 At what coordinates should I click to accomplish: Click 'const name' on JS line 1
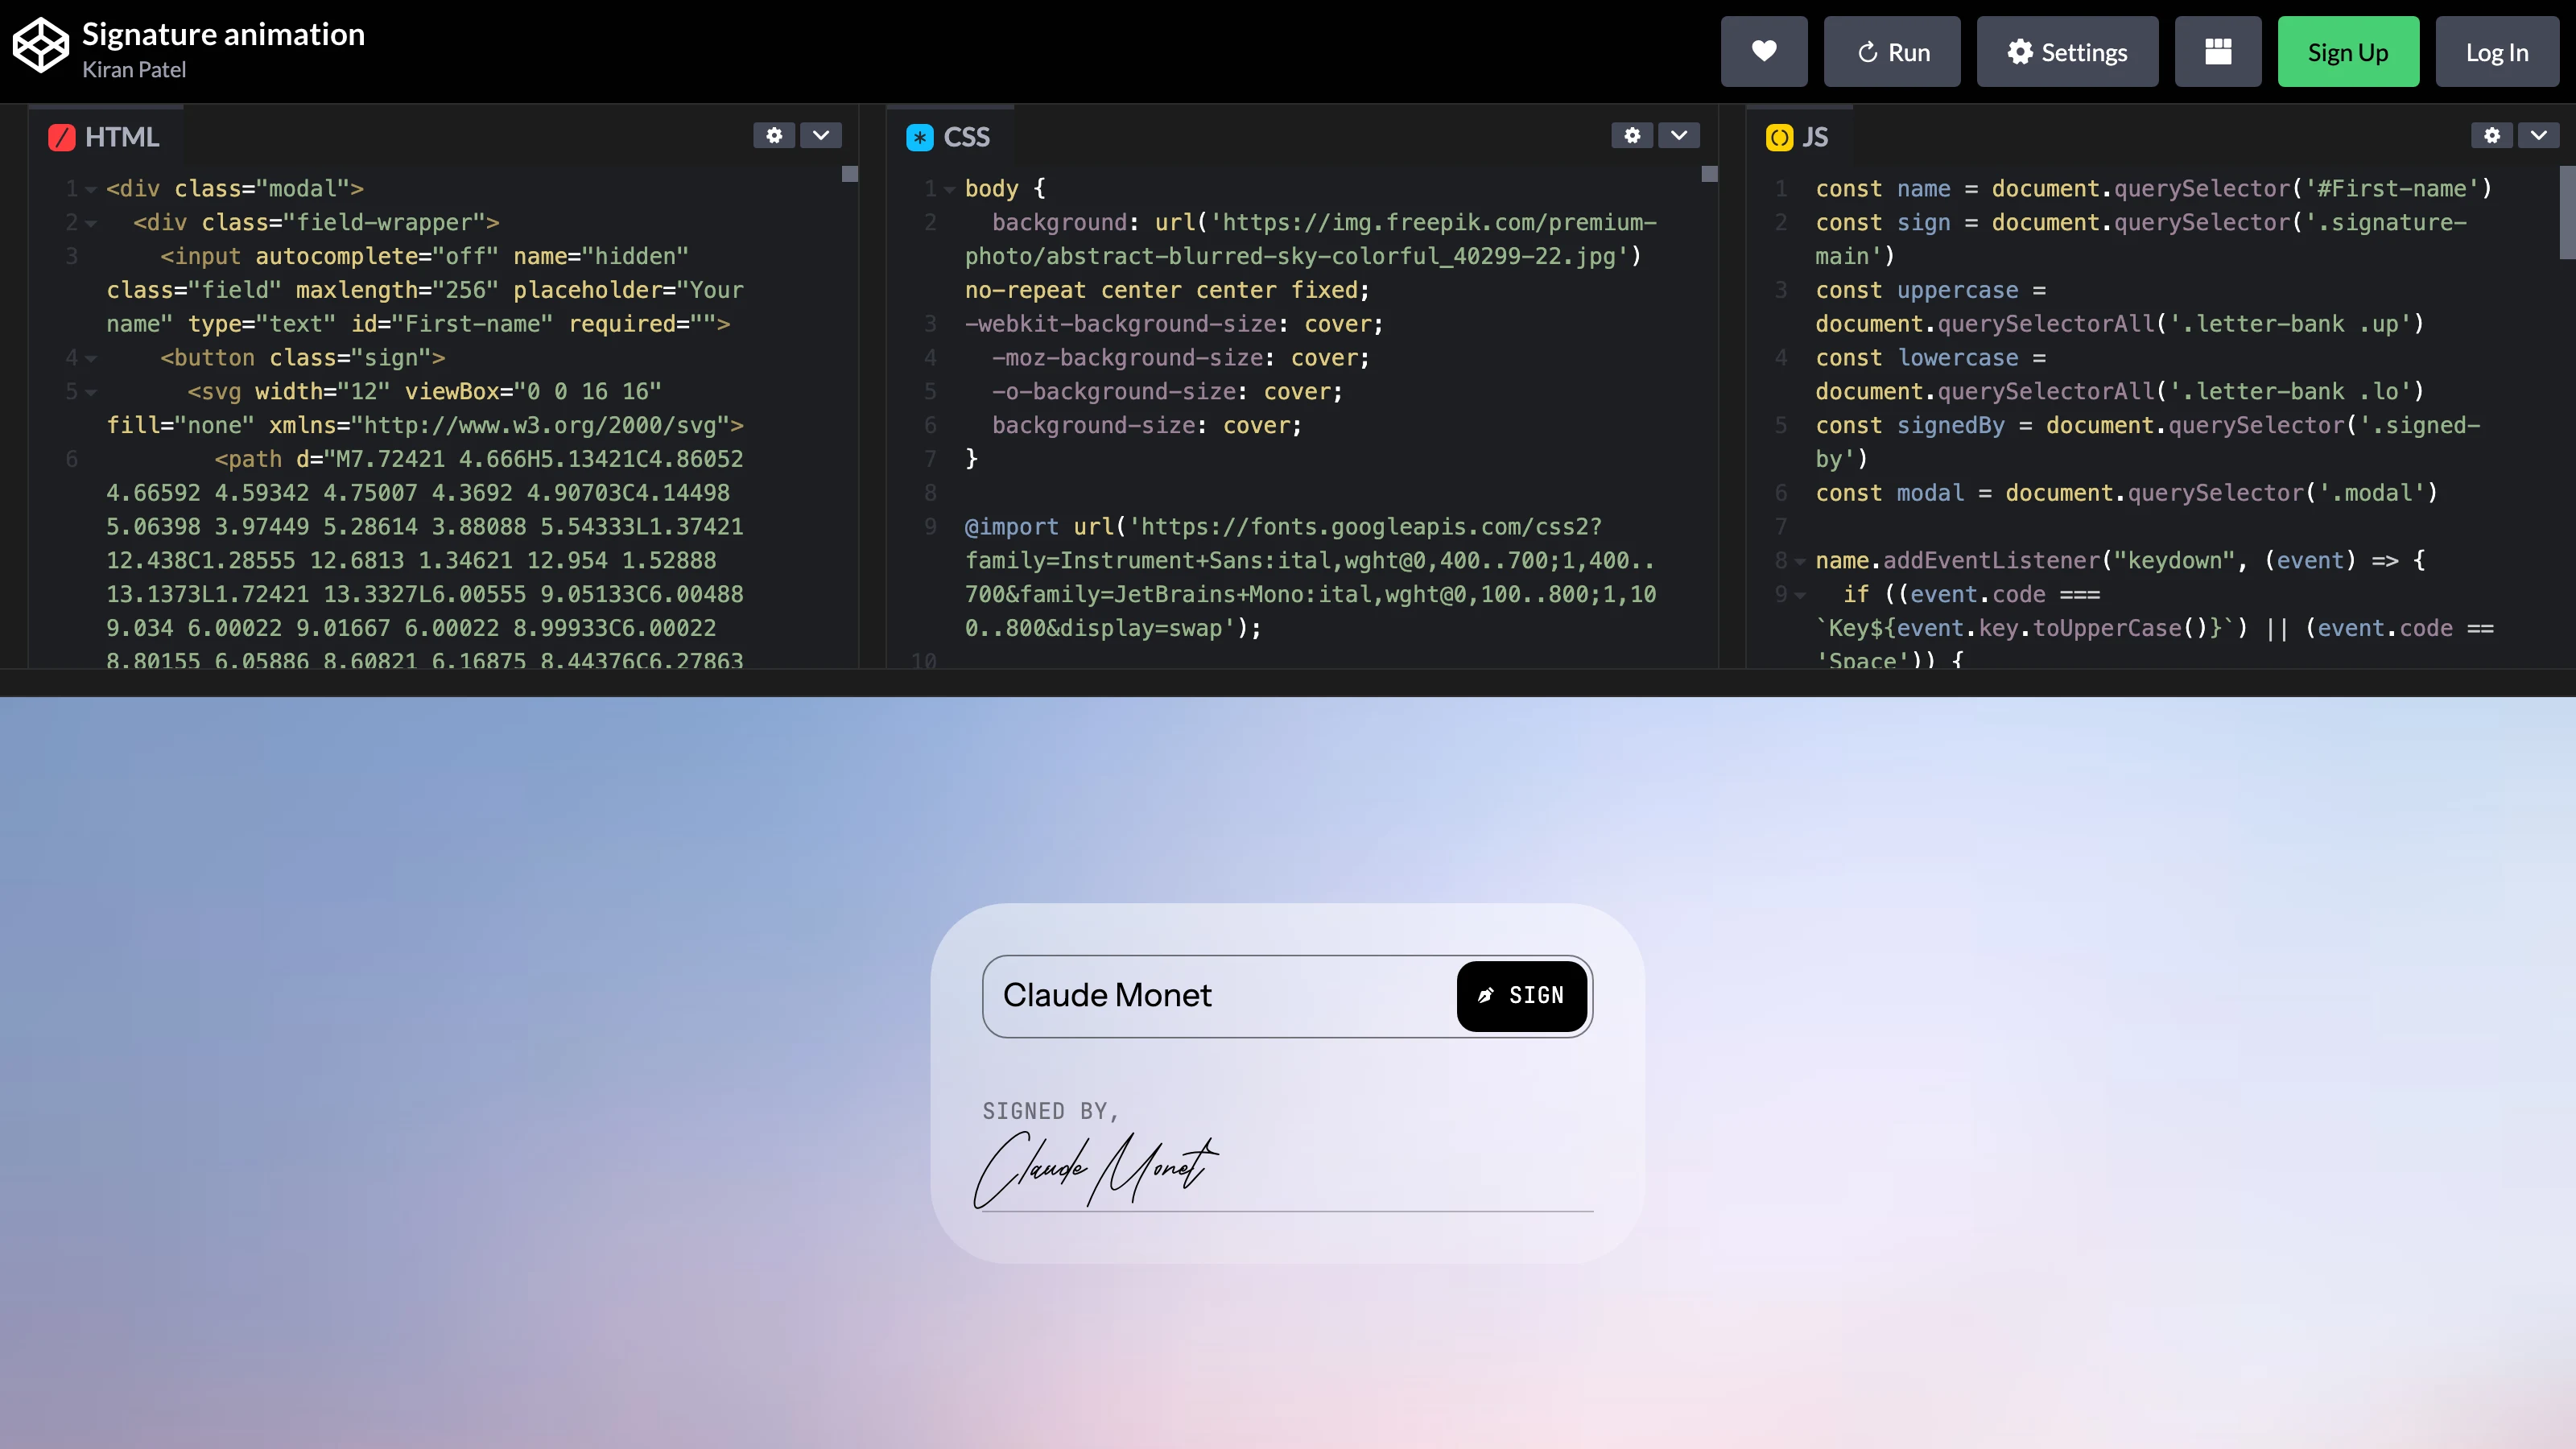point(1883,189)
